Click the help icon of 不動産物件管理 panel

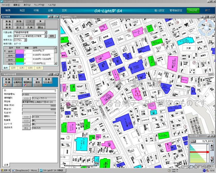(49, 74)
